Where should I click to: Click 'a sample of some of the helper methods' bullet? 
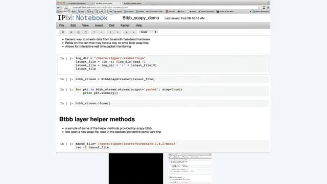coord(108,128)
